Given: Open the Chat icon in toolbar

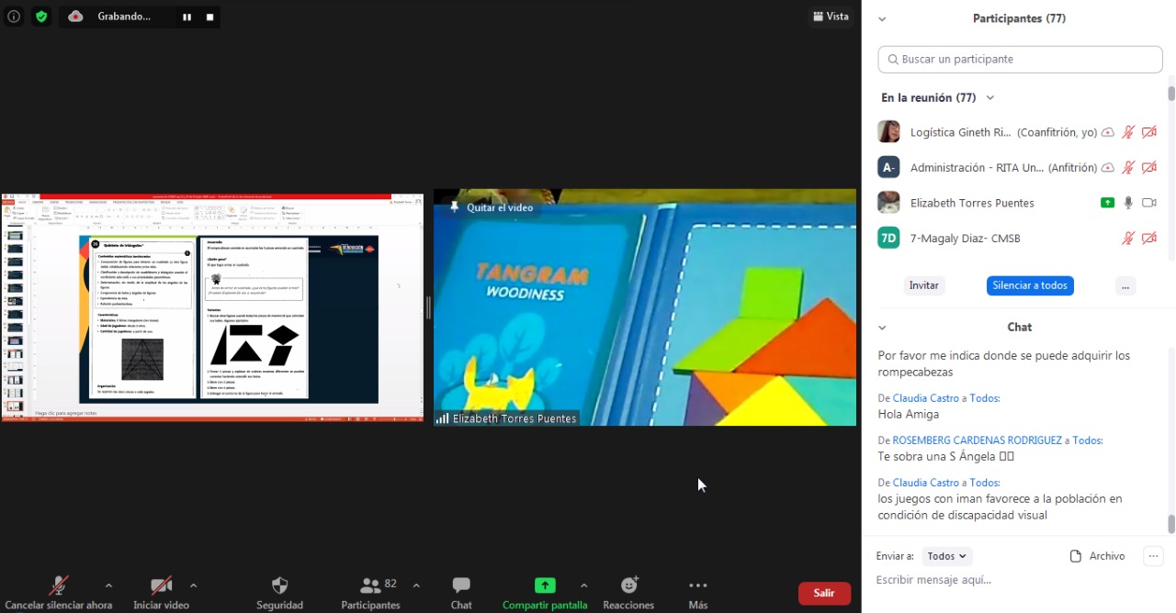Looking at the screenshot, I should click(x=461, y=585).
